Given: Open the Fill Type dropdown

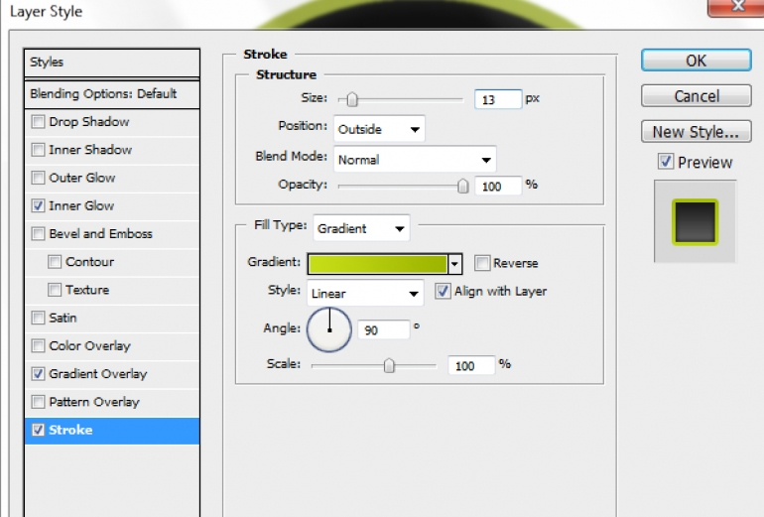Looking at the screenshot, I should (361, 228).
